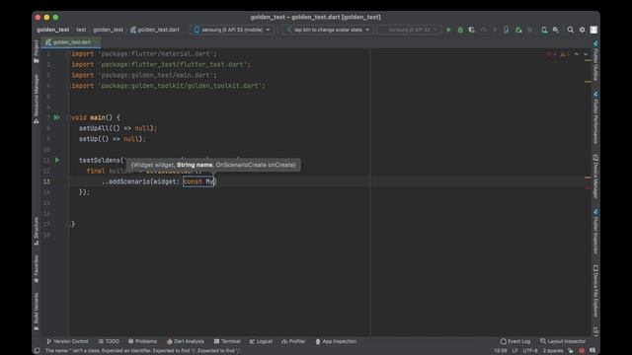Open the Problems tool tab
632x355 pixels.
[x=142, y=341]
